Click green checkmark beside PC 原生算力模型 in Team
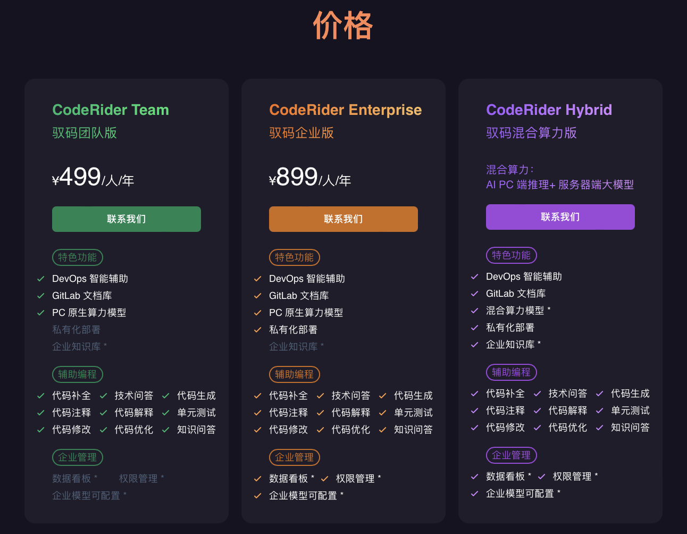This screenshot has width=687, height=534. pos(40,313)
